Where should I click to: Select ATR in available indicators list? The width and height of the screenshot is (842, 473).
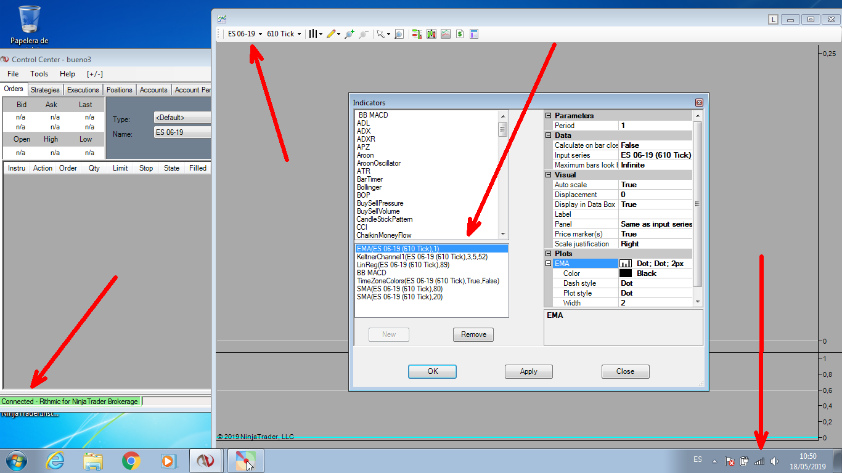point(364,171)
